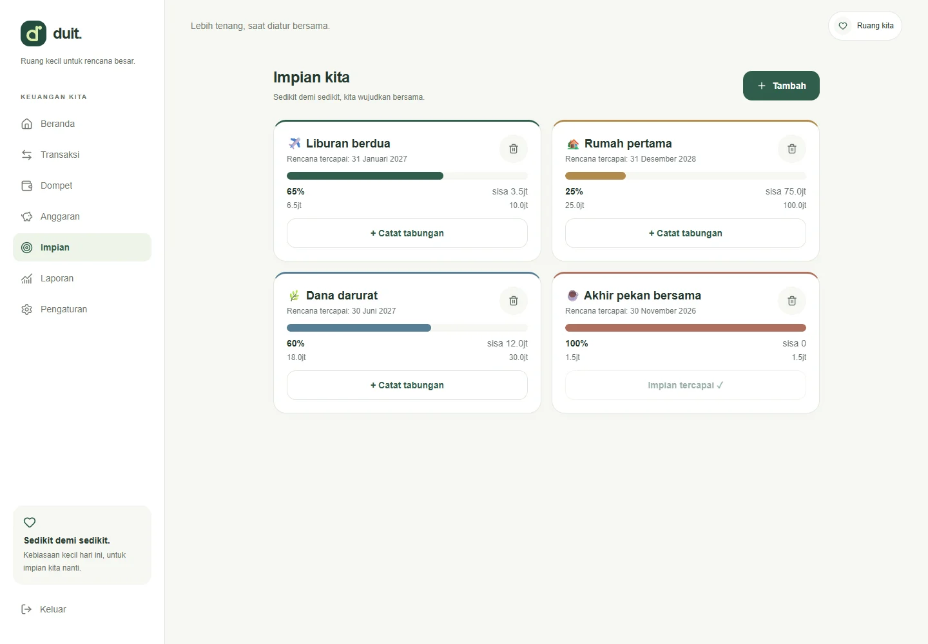Click the Laporan chart icon
The image size is (928, 644).
click(27, 278)
